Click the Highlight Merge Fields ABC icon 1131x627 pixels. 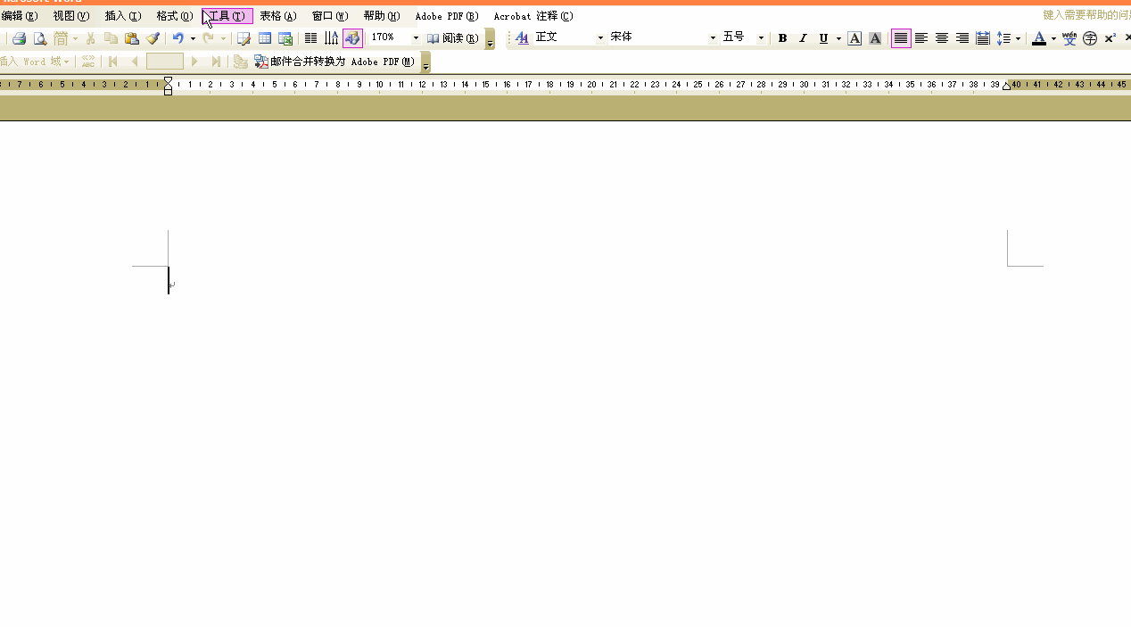point(87,62)
